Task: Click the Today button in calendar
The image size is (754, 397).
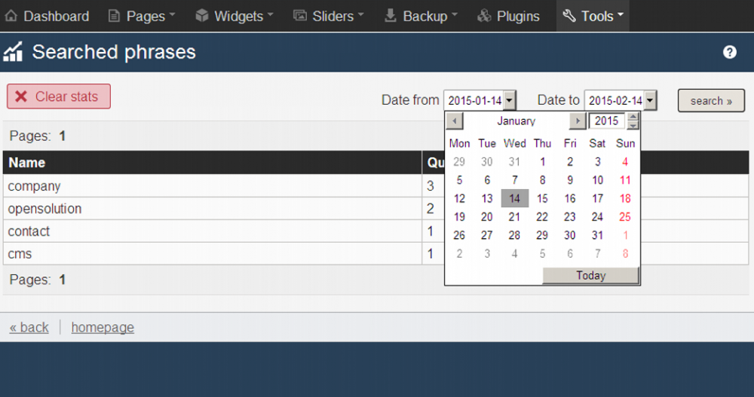Action: coord(591,276)
